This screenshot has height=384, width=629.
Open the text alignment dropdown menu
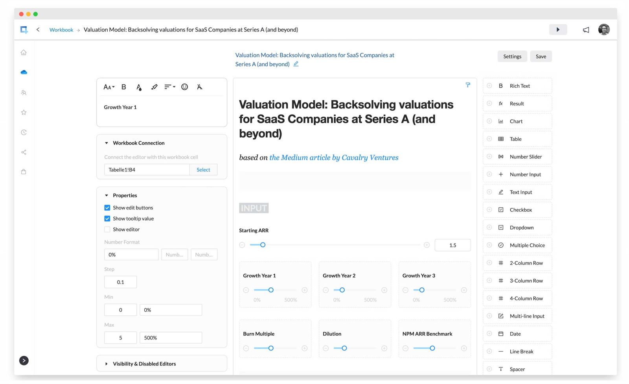click(x=169, y=87)
